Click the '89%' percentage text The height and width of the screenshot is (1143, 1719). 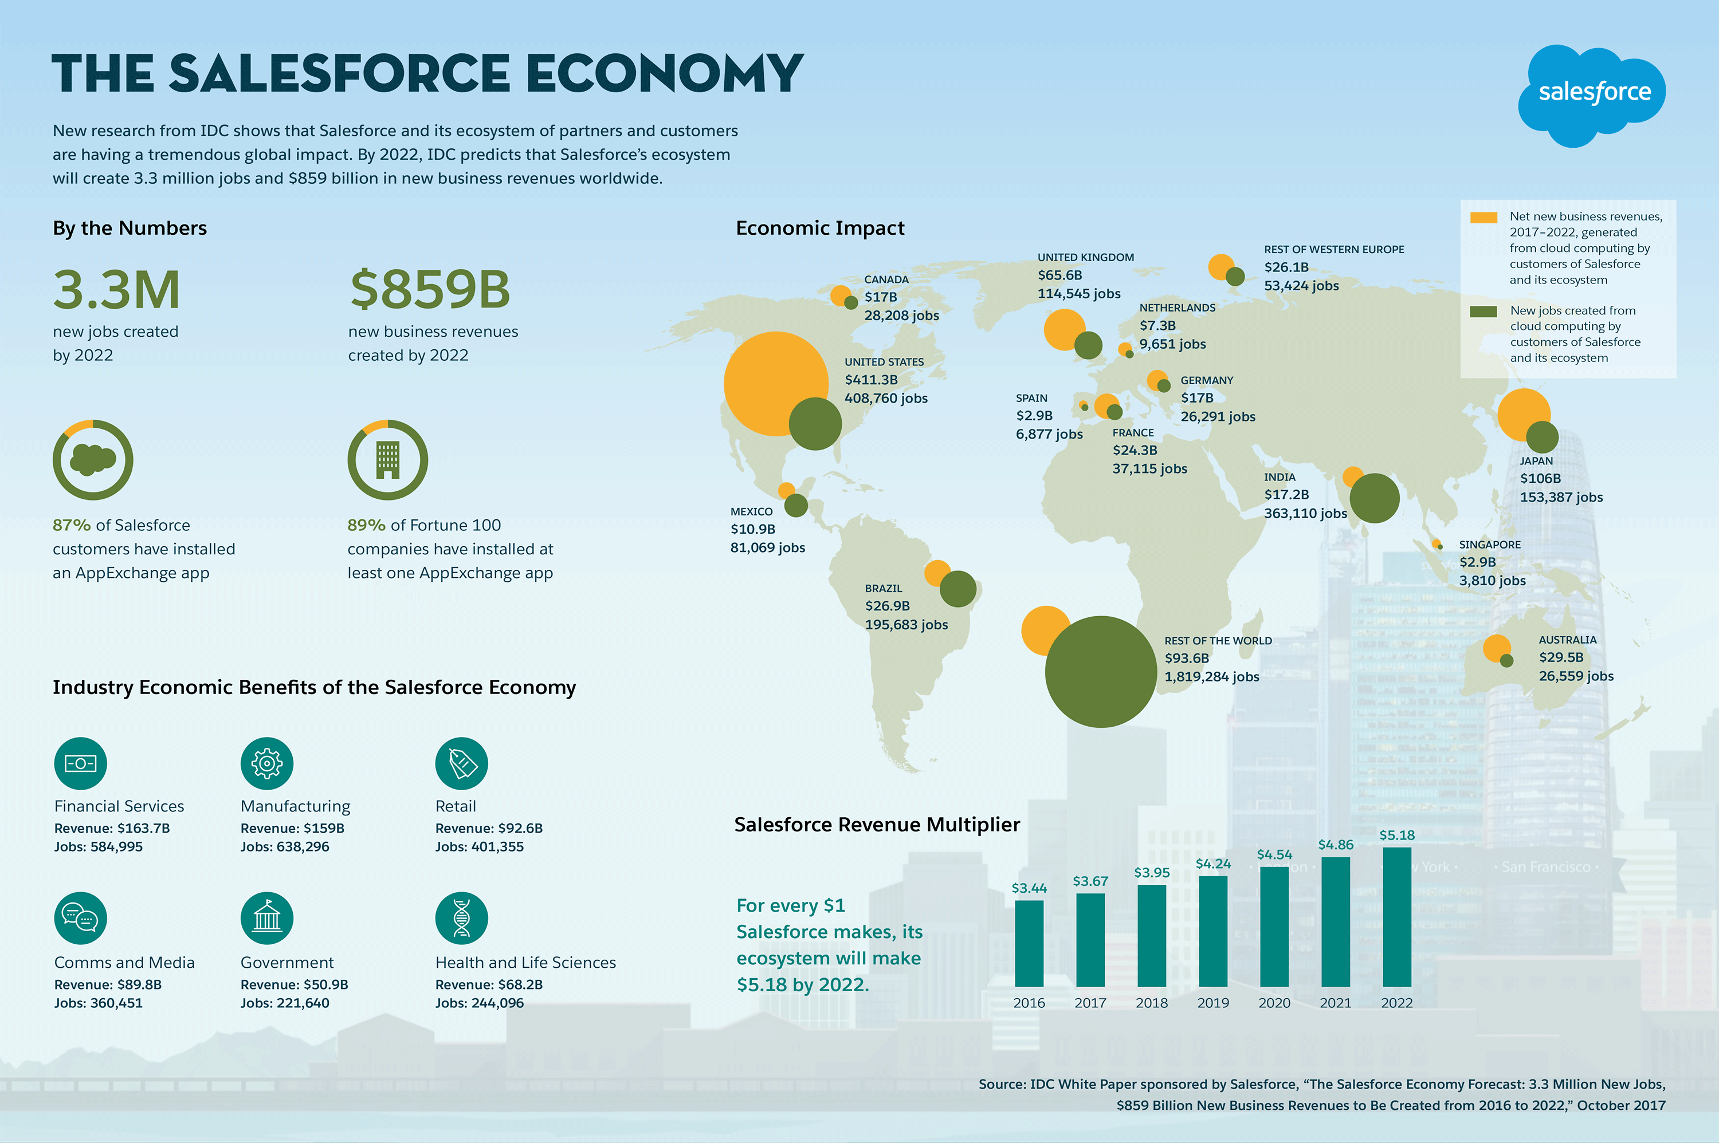coord(366,526)
